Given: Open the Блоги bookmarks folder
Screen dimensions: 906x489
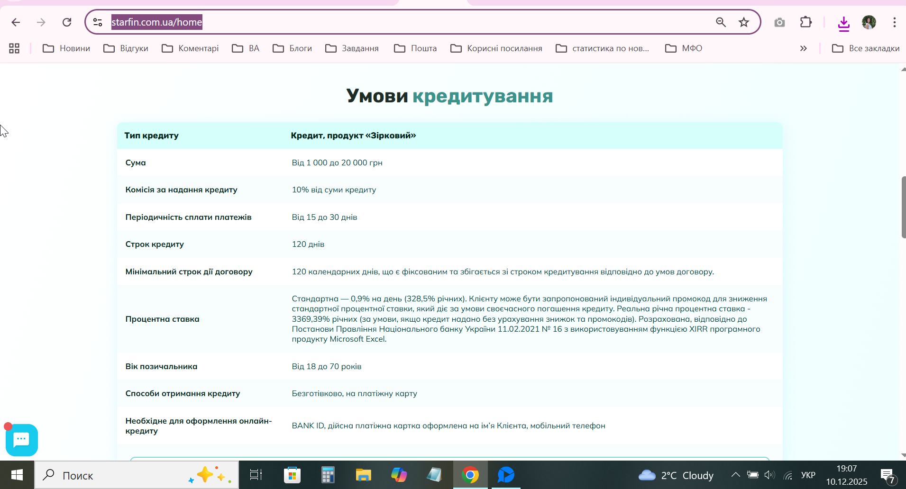Looking at the screenshot, I should [x=292, y=48].
